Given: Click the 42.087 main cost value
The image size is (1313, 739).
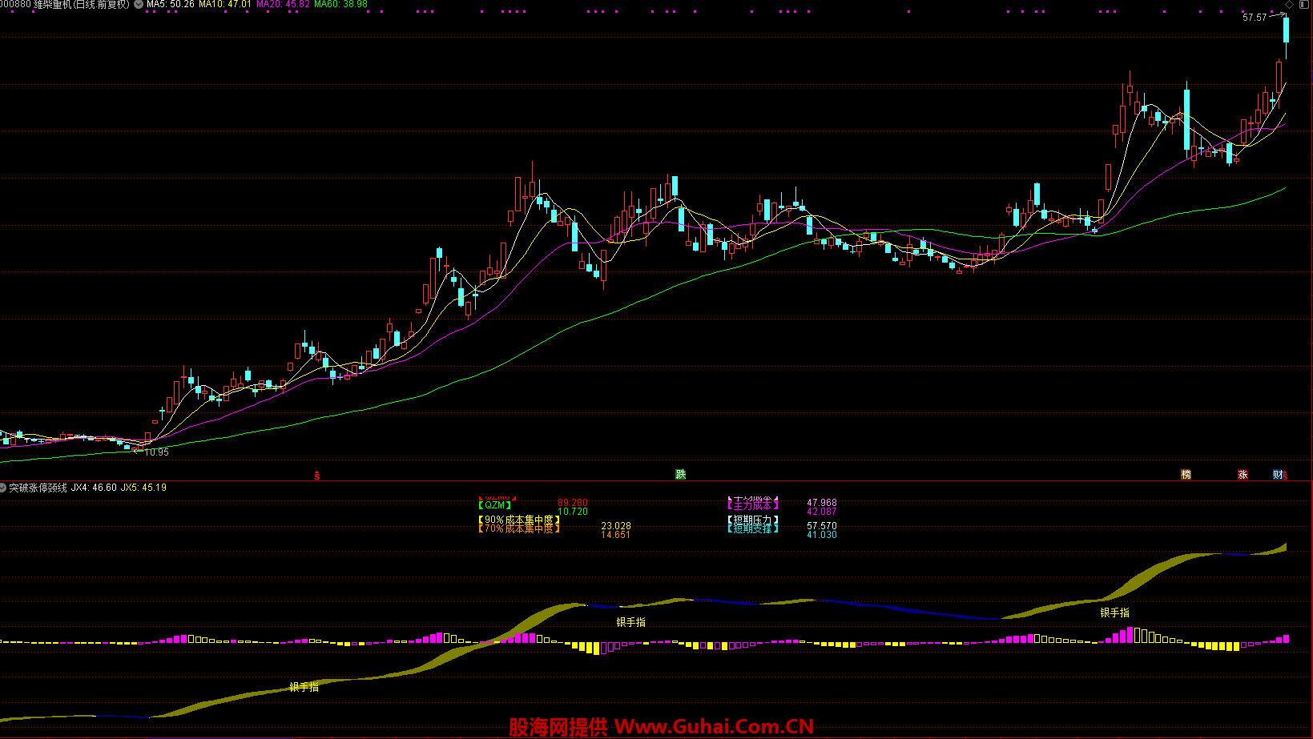Looking at the screenshot, I should [x=822, y=512].
